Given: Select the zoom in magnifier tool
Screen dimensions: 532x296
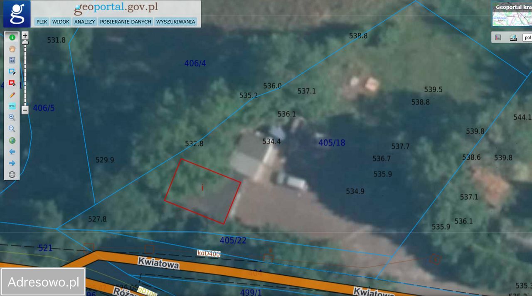Looking at the screenshot, I should (12, 117).
